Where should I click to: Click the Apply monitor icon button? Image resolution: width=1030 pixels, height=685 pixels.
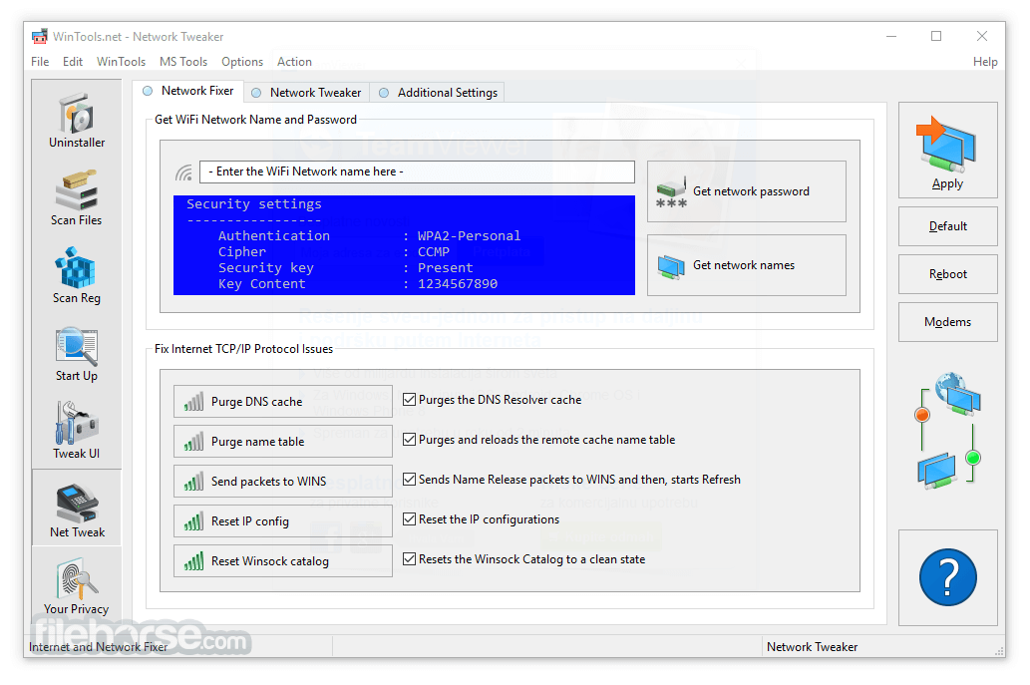click(x=948, y=150)
